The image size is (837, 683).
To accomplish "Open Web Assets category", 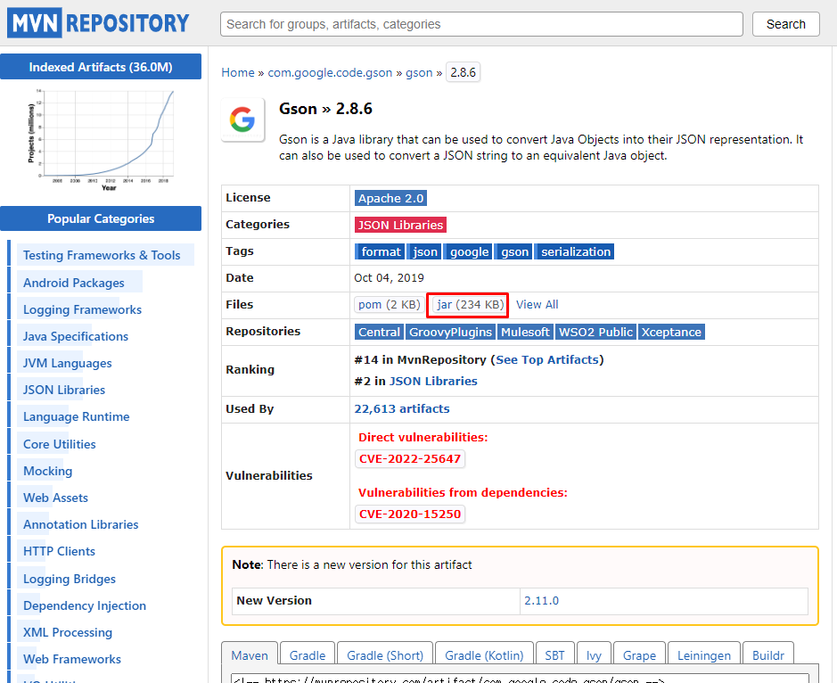I will (55, 498).
